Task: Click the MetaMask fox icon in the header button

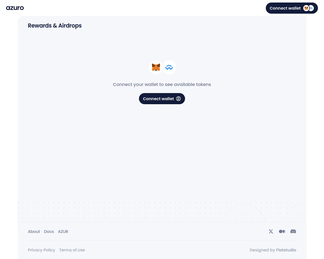Action: coord(306,8)
